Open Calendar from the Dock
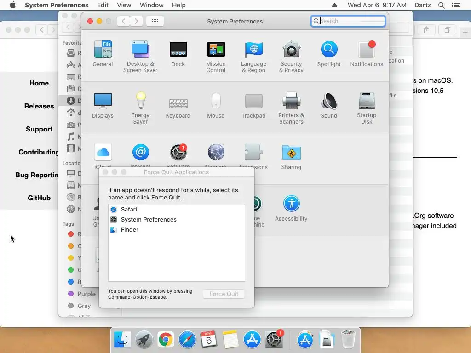The height and width of the screenshot is (353, 471). (209, 340)
